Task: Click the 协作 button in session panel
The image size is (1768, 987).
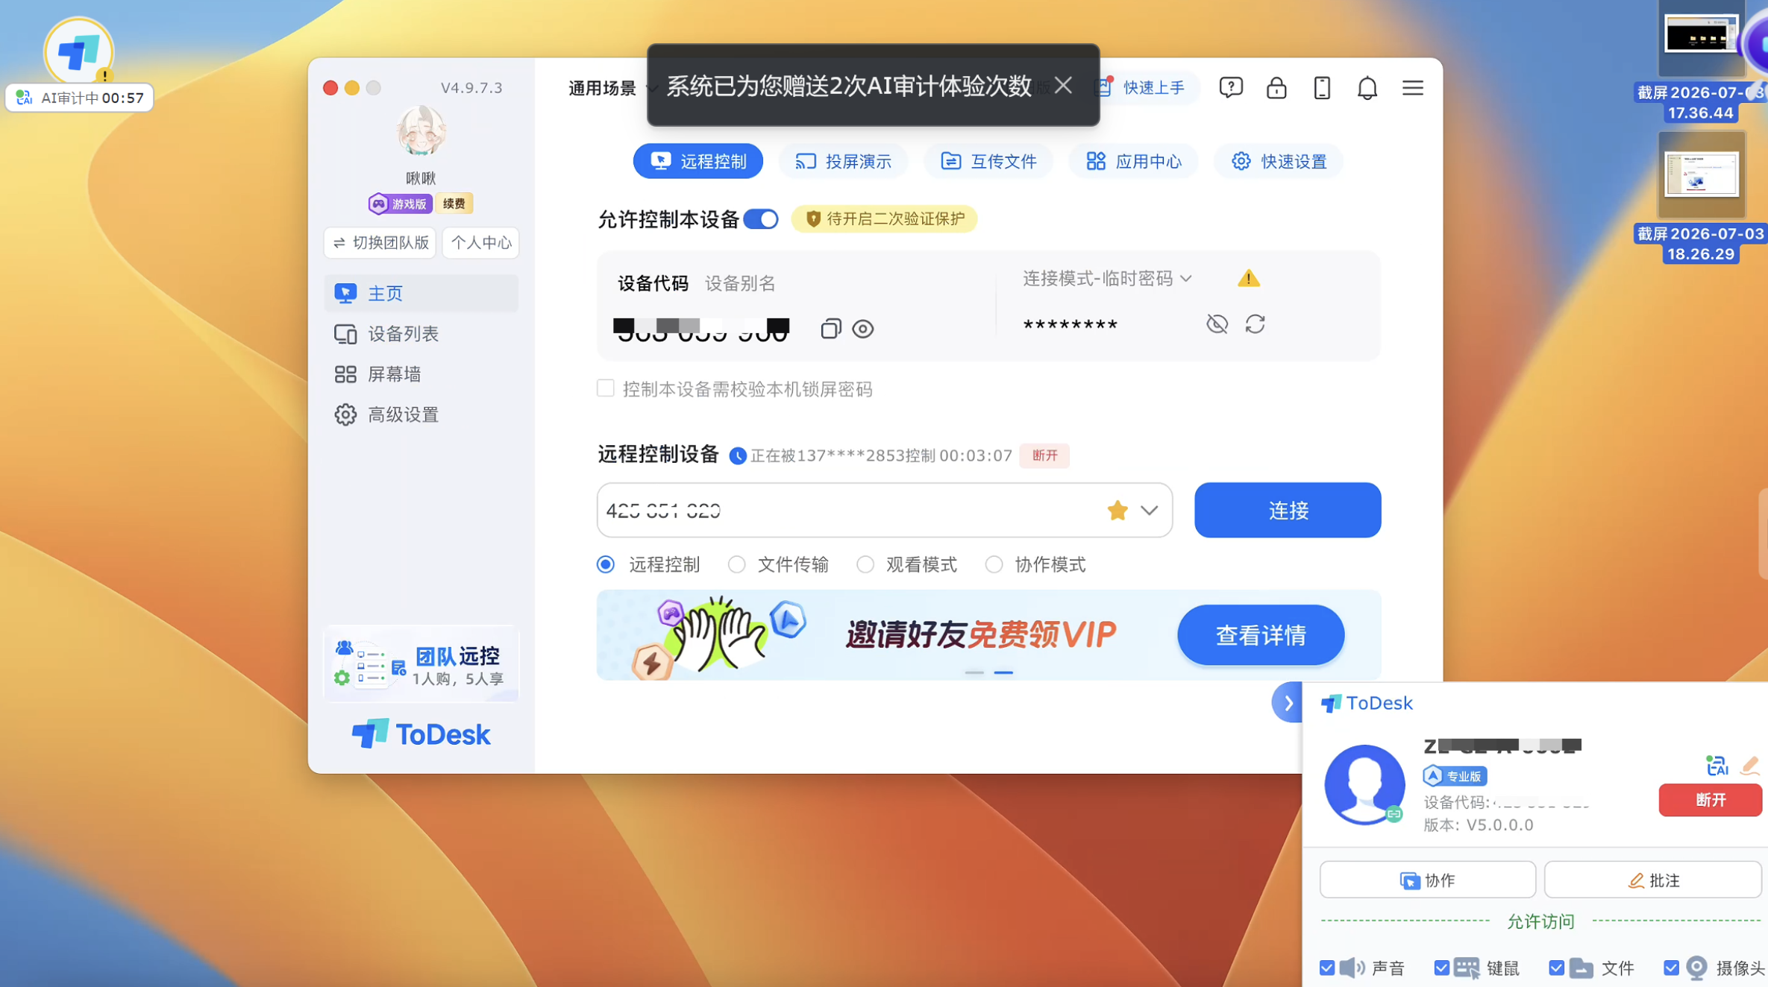Action: click(1427, 880)
